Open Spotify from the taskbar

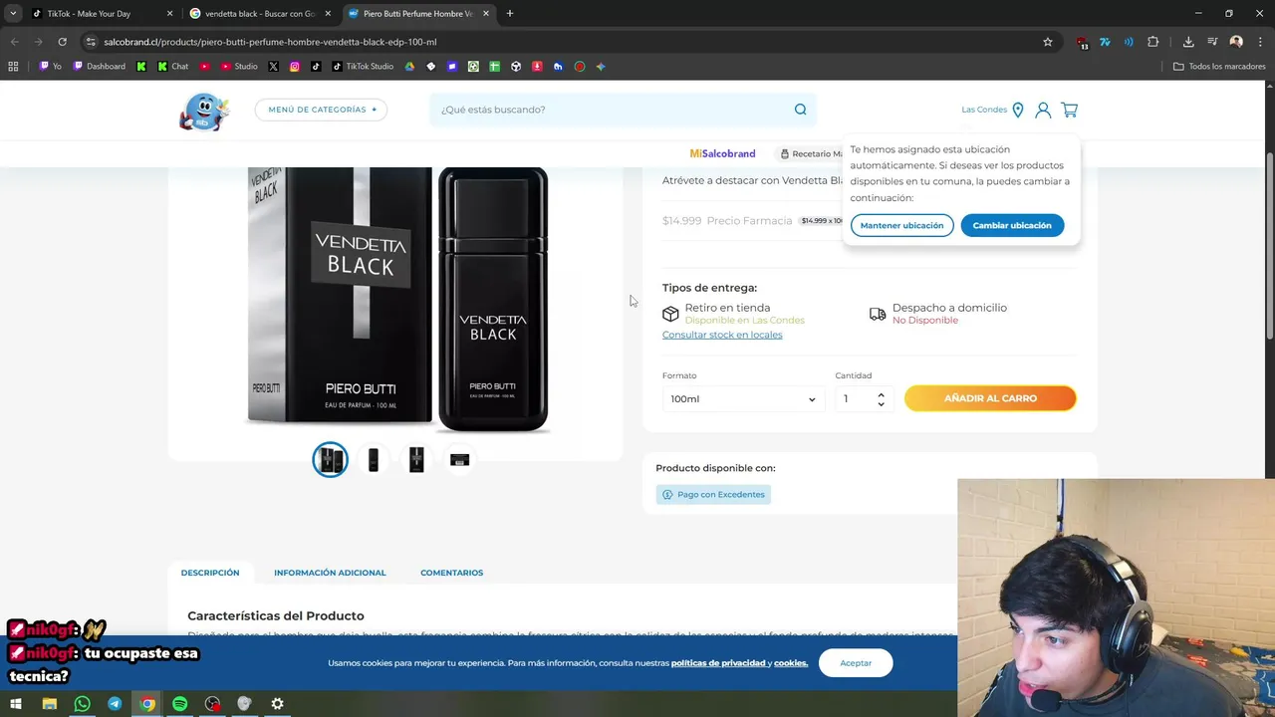pos(179,704)
